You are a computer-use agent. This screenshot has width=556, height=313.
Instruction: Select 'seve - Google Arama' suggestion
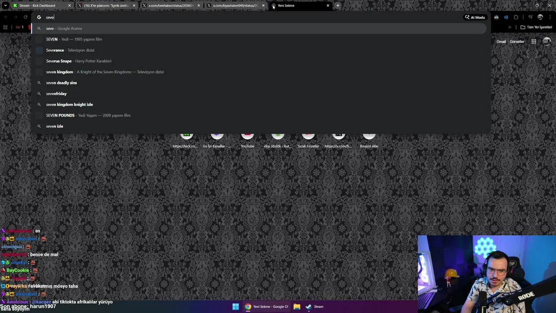point(259,28)
